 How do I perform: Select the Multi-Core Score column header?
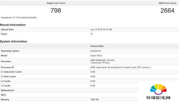pyautogui.click(x=167, y=3)
